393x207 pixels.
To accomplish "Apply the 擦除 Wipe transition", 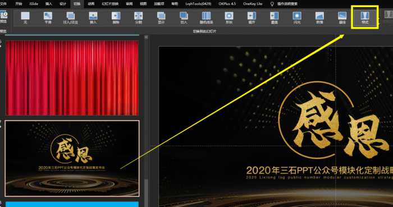I will (x=116, y=18).
